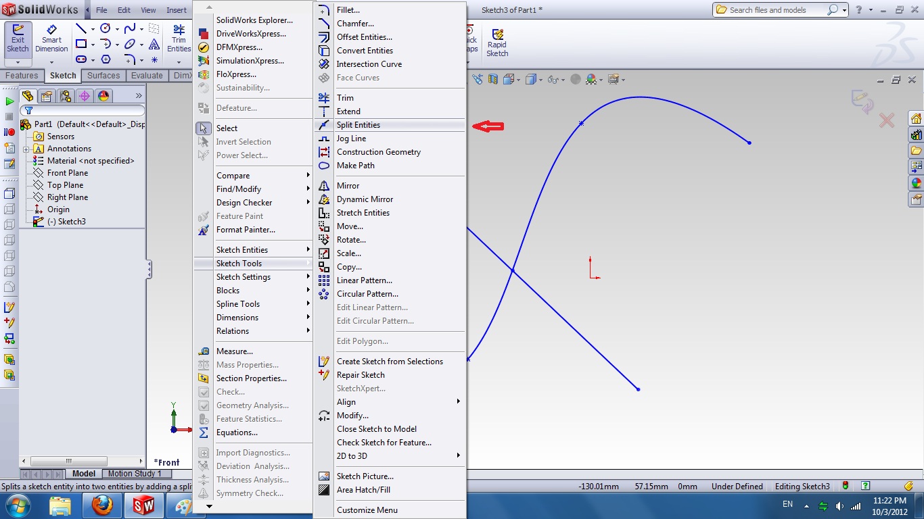Click the Measure menu icon
The height and width of the screenshot is (519, 924).
[x=204, y=351]
